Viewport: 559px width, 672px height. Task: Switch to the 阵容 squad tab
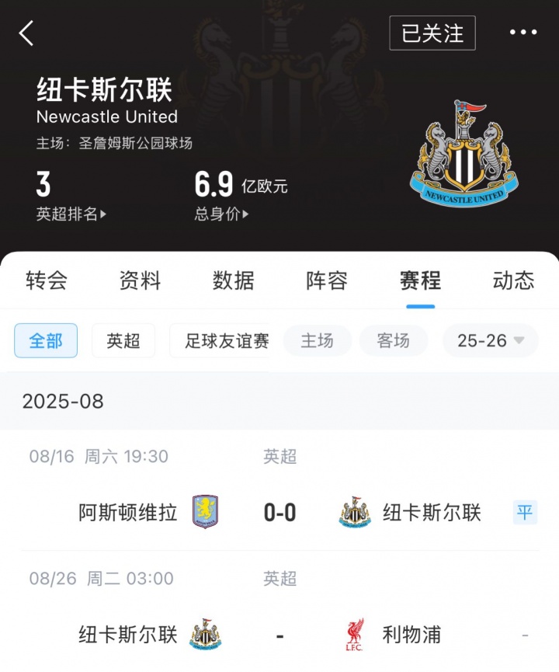327,280
